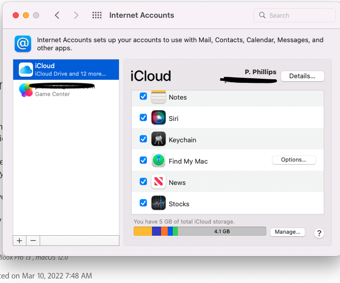Uncheck the News checkbox

pos(143,181)
